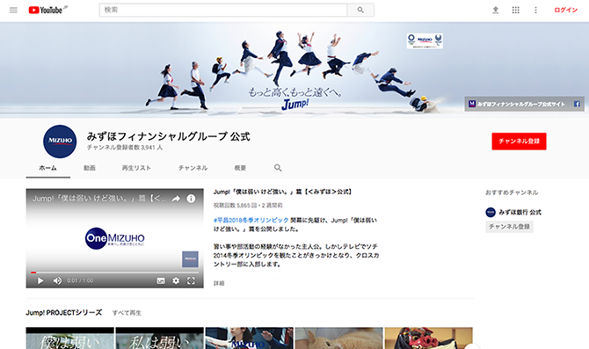Click the Mizuho channel avatar
The width and height of the screenshot is (589, 349).
pos(60,142)
